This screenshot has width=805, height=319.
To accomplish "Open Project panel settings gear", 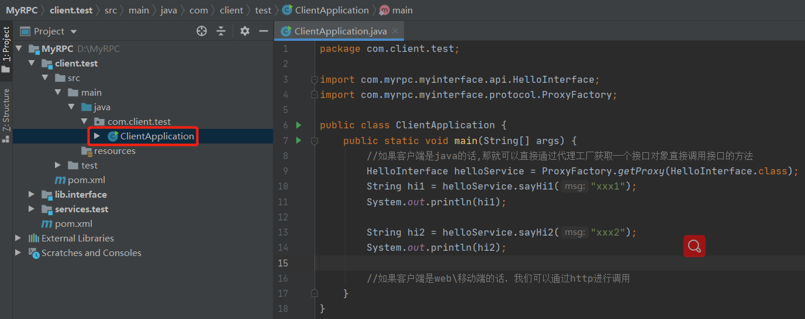I will click(245, 31).
